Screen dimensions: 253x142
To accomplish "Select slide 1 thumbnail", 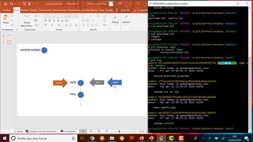I will 9,36.
